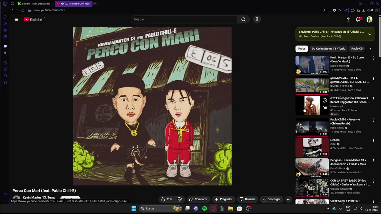This screenshot has width=381, height=214.
Task: Save the video with Guardar
Action: tap(247, 199)
